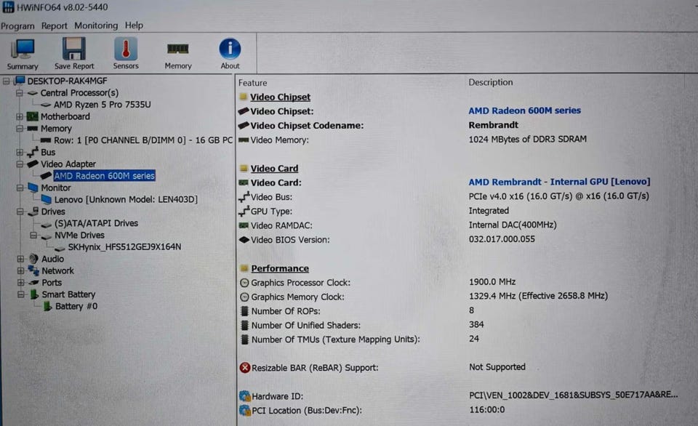Click the Video BIOS Version diamond icon
The height and width of the screenshot is (426, 698).
[244, 239]
